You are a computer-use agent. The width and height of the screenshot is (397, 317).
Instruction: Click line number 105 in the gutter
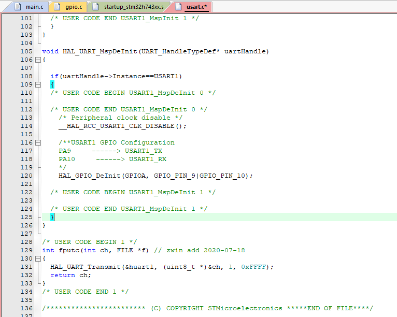coord(26,51)
